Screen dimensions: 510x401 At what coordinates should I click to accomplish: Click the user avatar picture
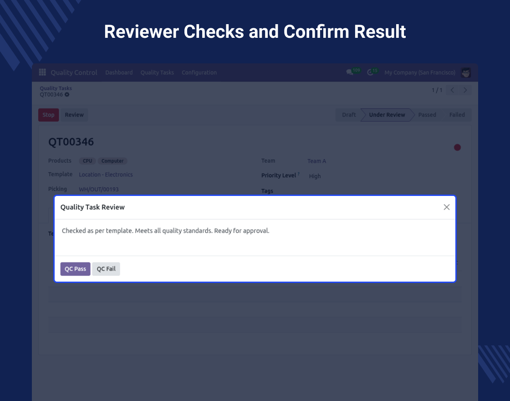[x=465, y=72]
